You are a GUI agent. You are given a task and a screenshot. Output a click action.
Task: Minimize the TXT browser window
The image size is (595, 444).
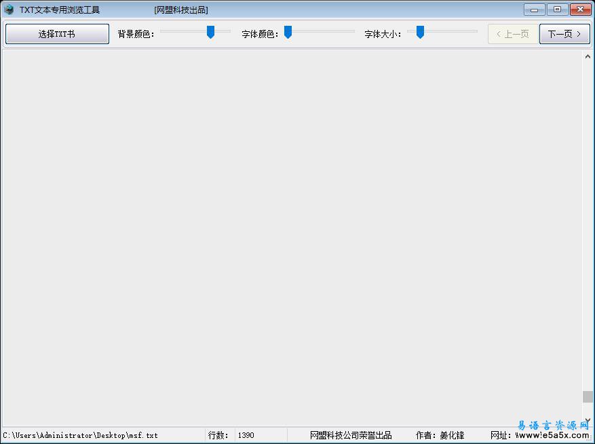pos(535,10)
